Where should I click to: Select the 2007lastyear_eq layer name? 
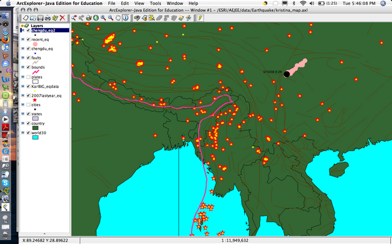pyautogui.click(x=46, y=95)
